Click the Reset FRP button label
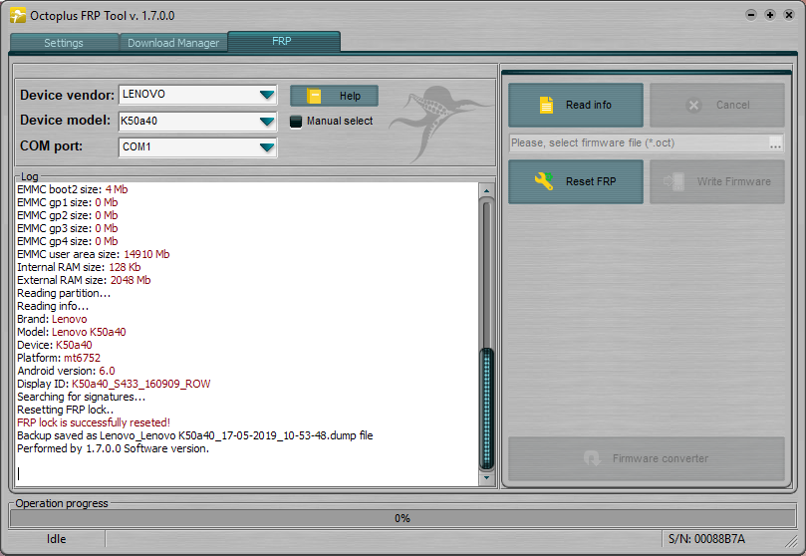 (x=591, y=181)
